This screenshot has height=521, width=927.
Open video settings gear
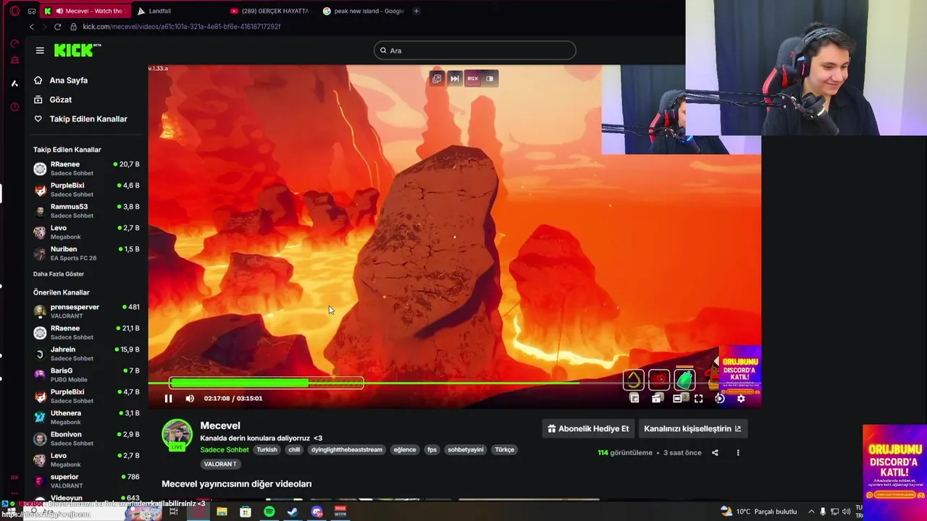(x=741, y=398)
